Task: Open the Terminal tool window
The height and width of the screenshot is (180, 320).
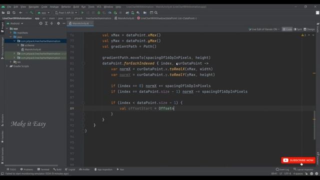Action: [x=43, y=169]
